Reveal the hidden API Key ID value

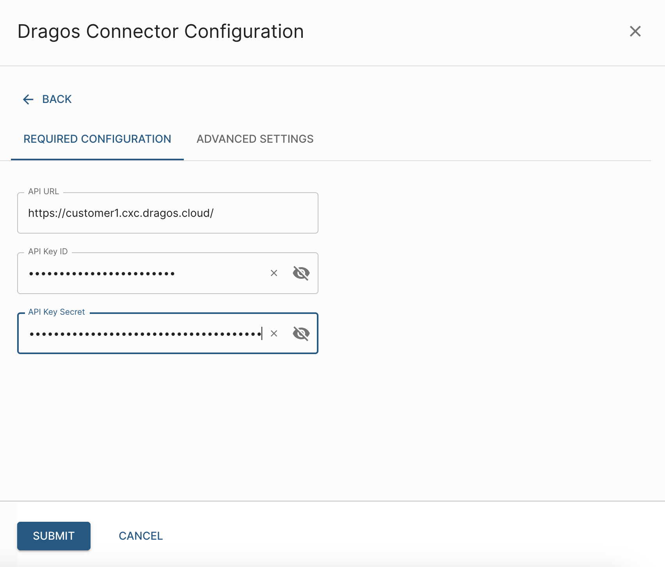pos(301,273)
